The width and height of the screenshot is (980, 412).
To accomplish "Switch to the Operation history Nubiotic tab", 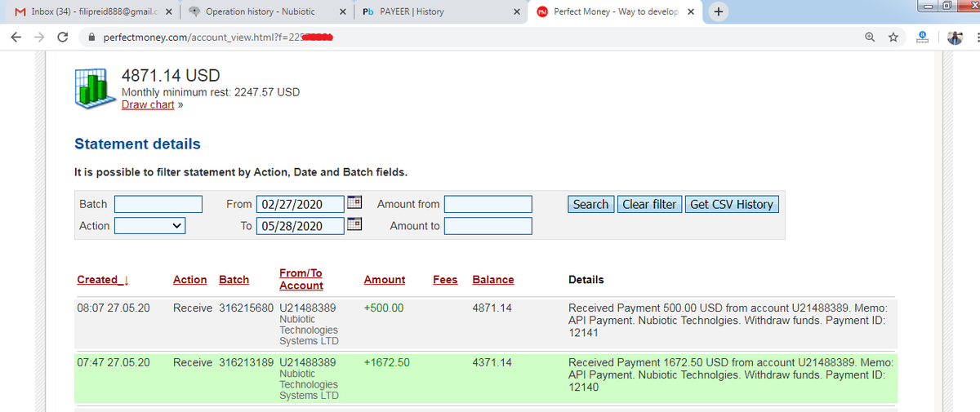I will (x=264, y=12).
